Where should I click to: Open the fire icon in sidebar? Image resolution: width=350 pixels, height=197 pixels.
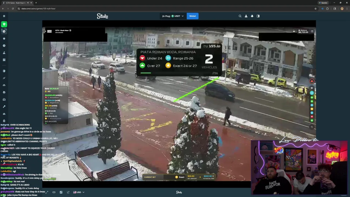(4, 92)
